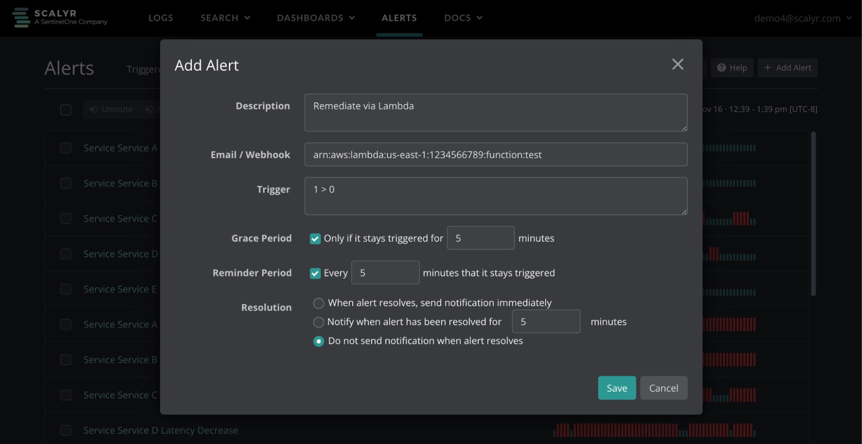This screenshot has height=444, width=862.
Task: Close the Add Alert dialog with X
Action: click(x=677, y=64)
